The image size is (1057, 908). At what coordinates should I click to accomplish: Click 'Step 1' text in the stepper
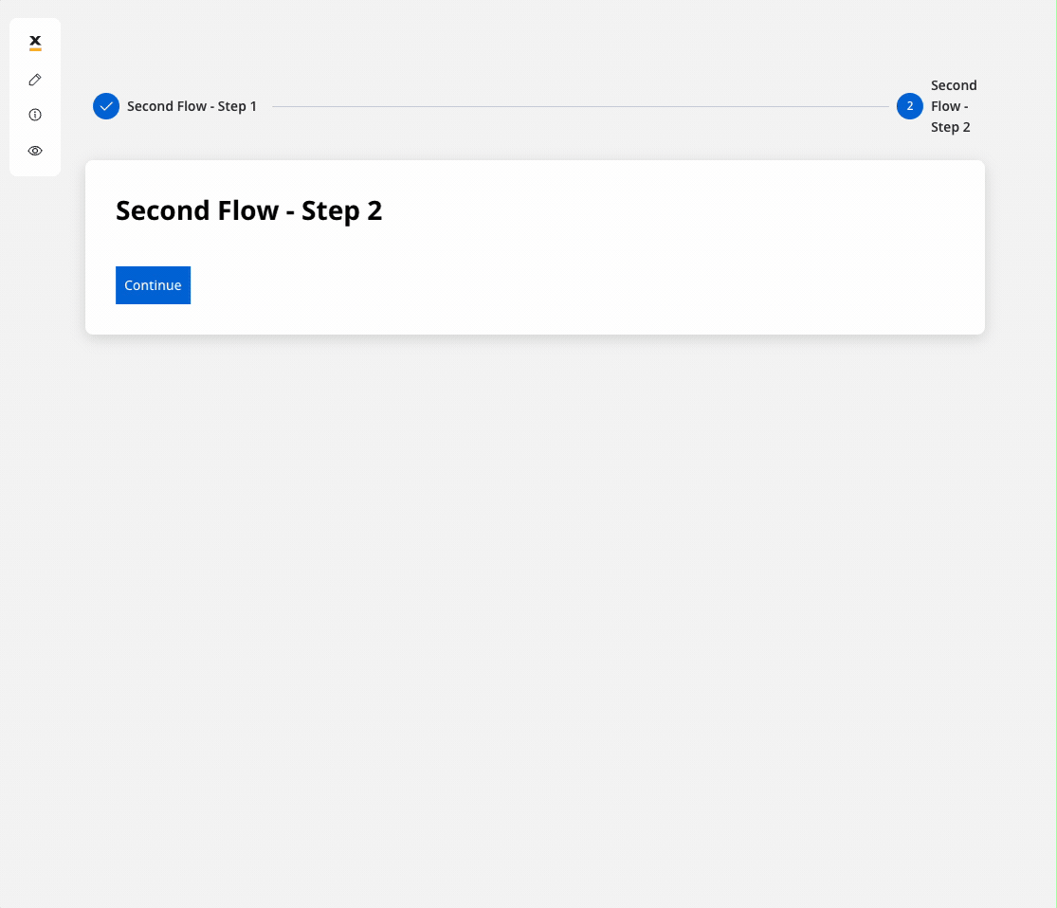237,106
